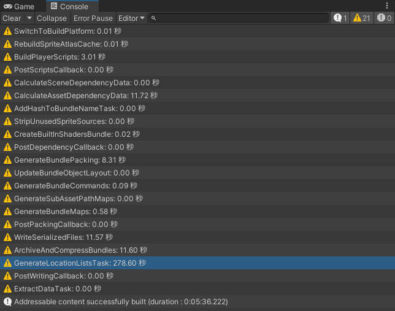Image resolution: width=395 pixels, height=311 pixels.
Task: Open the Clear options dropdown arrow
Action: pos(29,18)
